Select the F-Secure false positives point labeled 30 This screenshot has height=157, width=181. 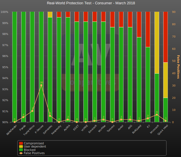41,85
